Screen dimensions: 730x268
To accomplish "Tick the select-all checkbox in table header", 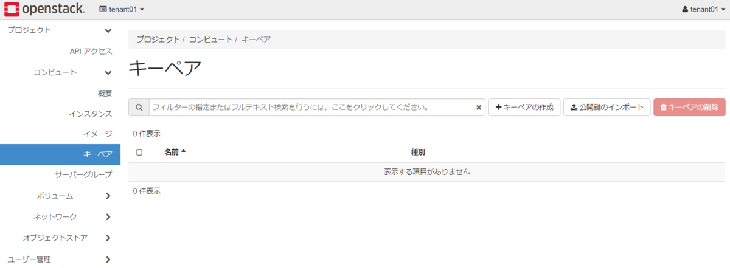I will click(139, 153).
